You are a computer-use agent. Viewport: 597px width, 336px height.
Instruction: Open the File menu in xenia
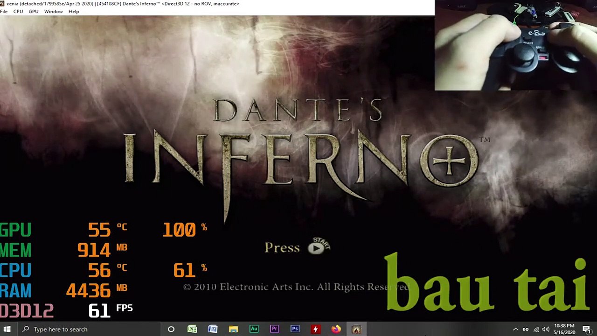pos(4,11)
